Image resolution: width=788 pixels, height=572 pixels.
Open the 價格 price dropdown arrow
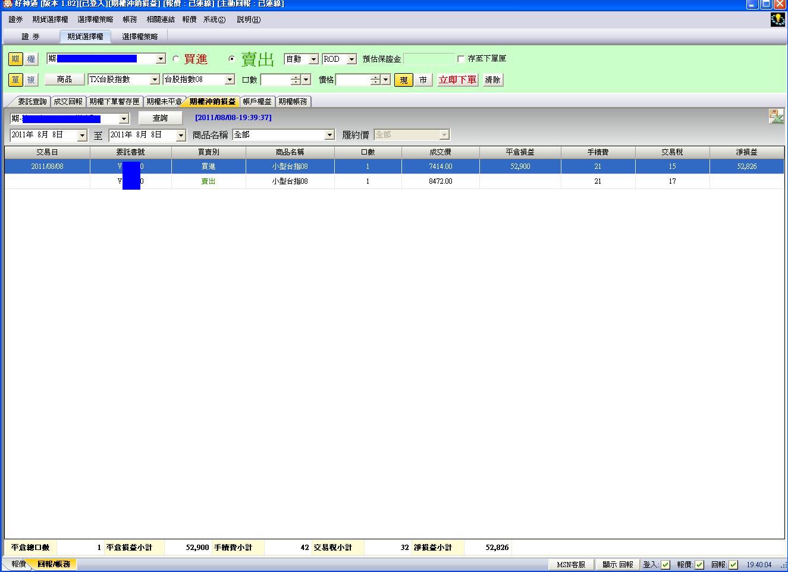[x=386, y=80]
